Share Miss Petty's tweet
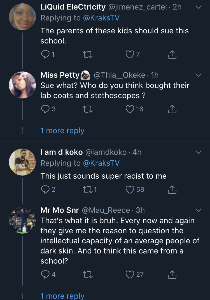Image resolution: width=210 pixels, height=300 pixels. [172, 109]
